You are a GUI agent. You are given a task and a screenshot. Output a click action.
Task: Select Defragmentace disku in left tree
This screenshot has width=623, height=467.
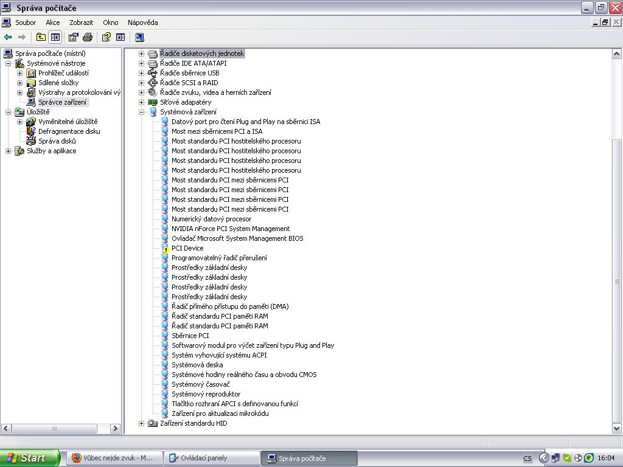(x=69, y=131)
